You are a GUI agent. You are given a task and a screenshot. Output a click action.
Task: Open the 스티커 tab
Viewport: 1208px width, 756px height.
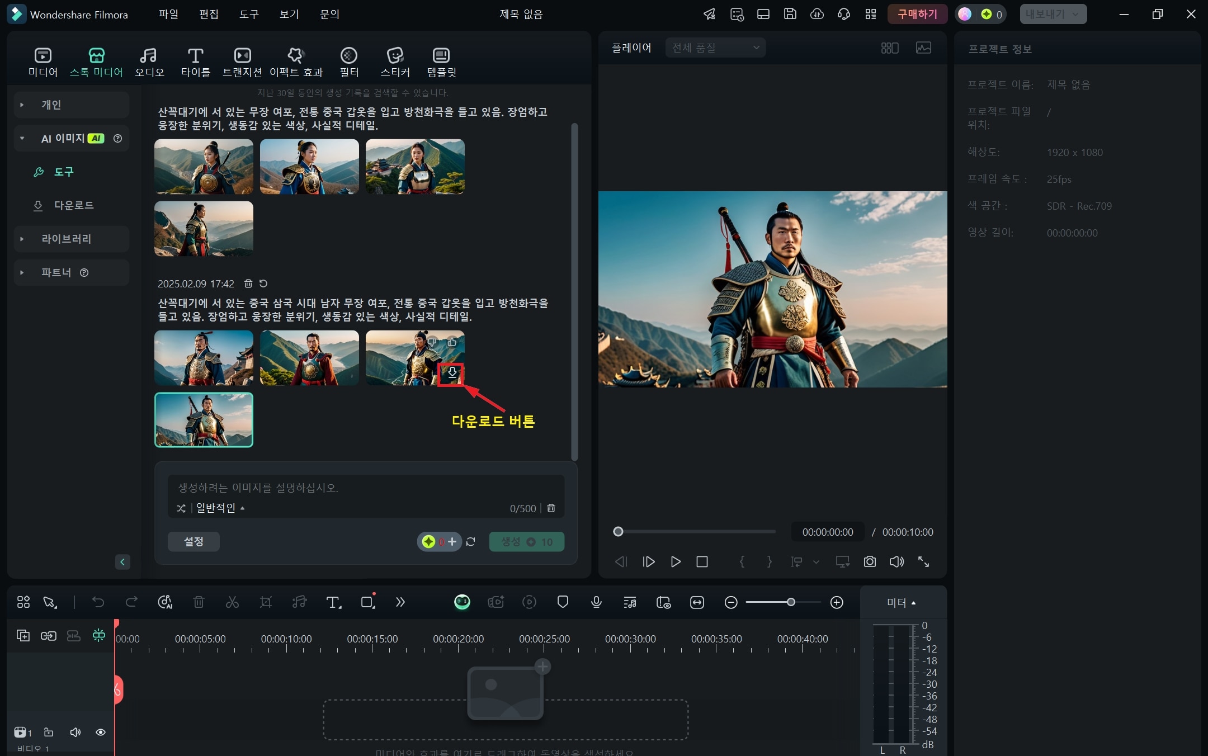click(395, 62)
